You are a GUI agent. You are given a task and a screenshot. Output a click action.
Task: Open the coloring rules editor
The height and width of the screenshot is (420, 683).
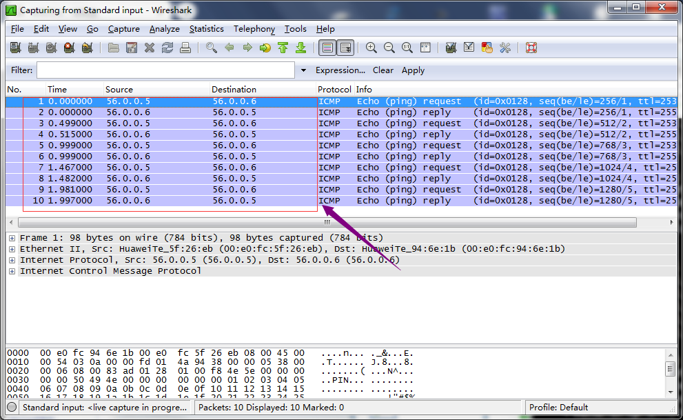[x=487, y=48]
